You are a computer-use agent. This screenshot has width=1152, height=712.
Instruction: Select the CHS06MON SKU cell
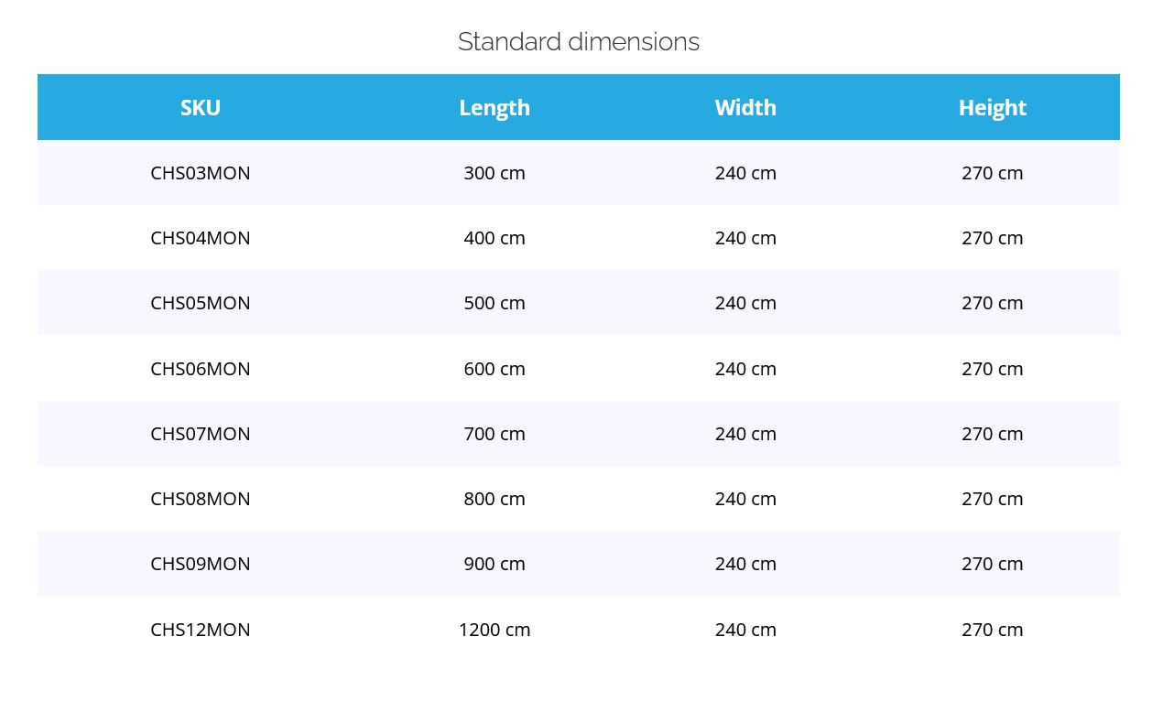[x=201, y=369]
